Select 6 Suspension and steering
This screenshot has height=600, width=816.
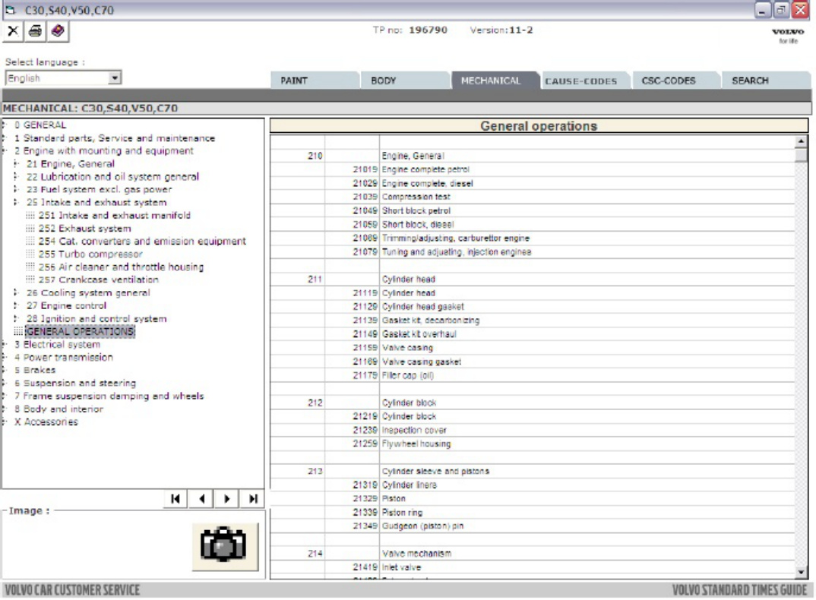tap(75, 383)
